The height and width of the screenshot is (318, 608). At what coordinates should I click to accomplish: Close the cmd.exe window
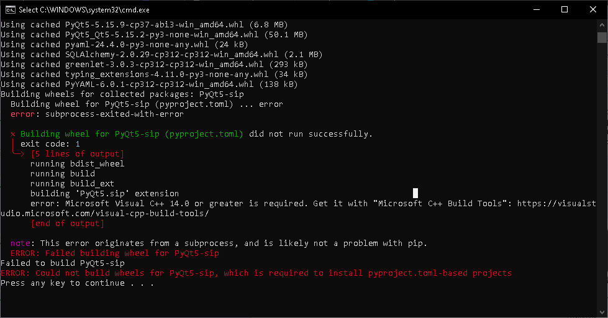[593, 9]
